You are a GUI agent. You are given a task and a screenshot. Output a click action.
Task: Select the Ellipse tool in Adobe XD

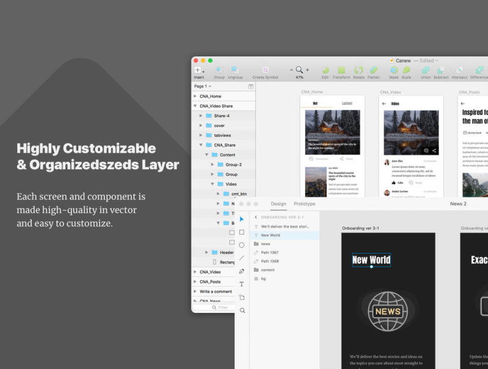click(242, 245)
